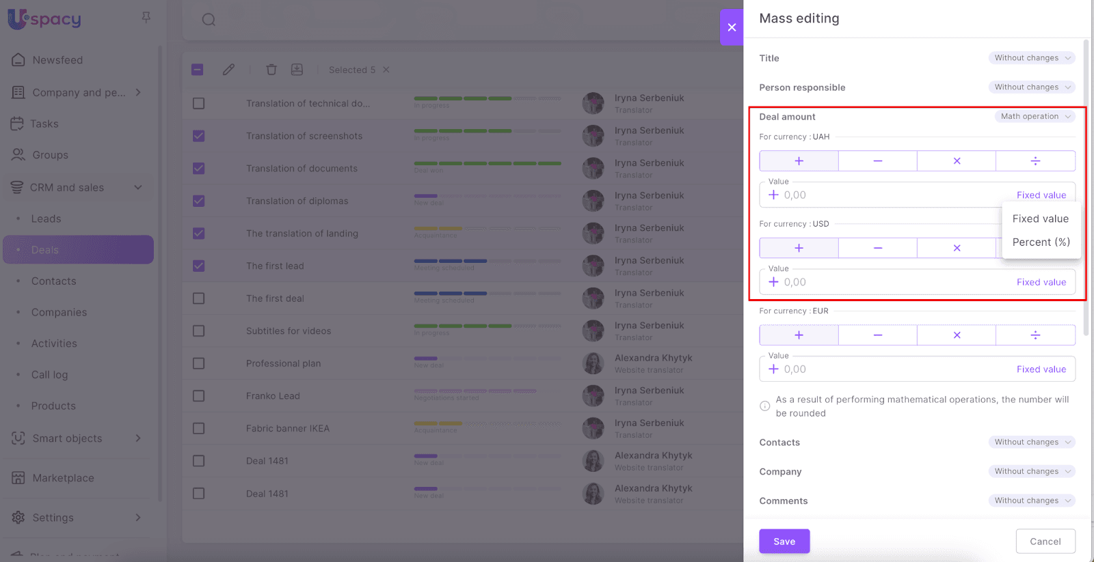Click the pencil edit icon in toolbar

click(x=228, y=70)
